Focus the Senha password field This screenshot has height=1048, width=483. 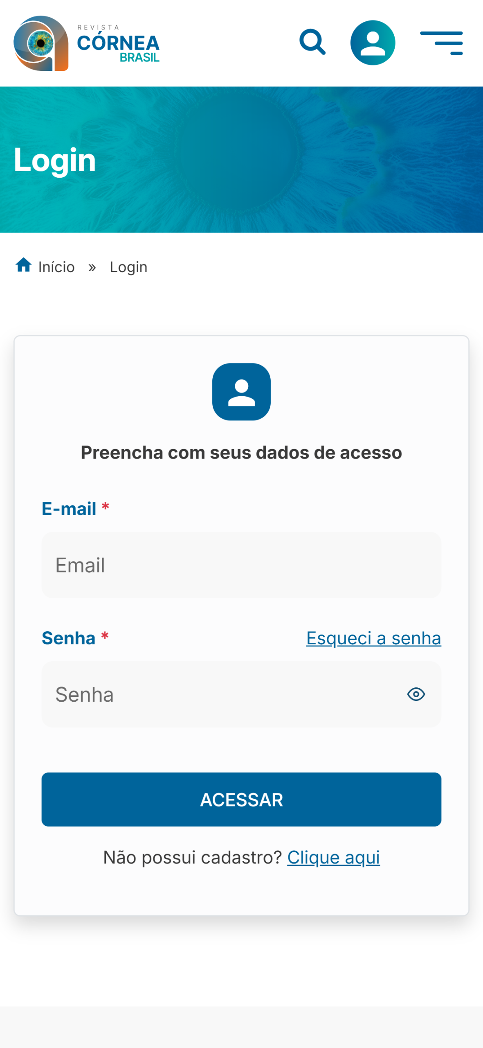point(221,694)
